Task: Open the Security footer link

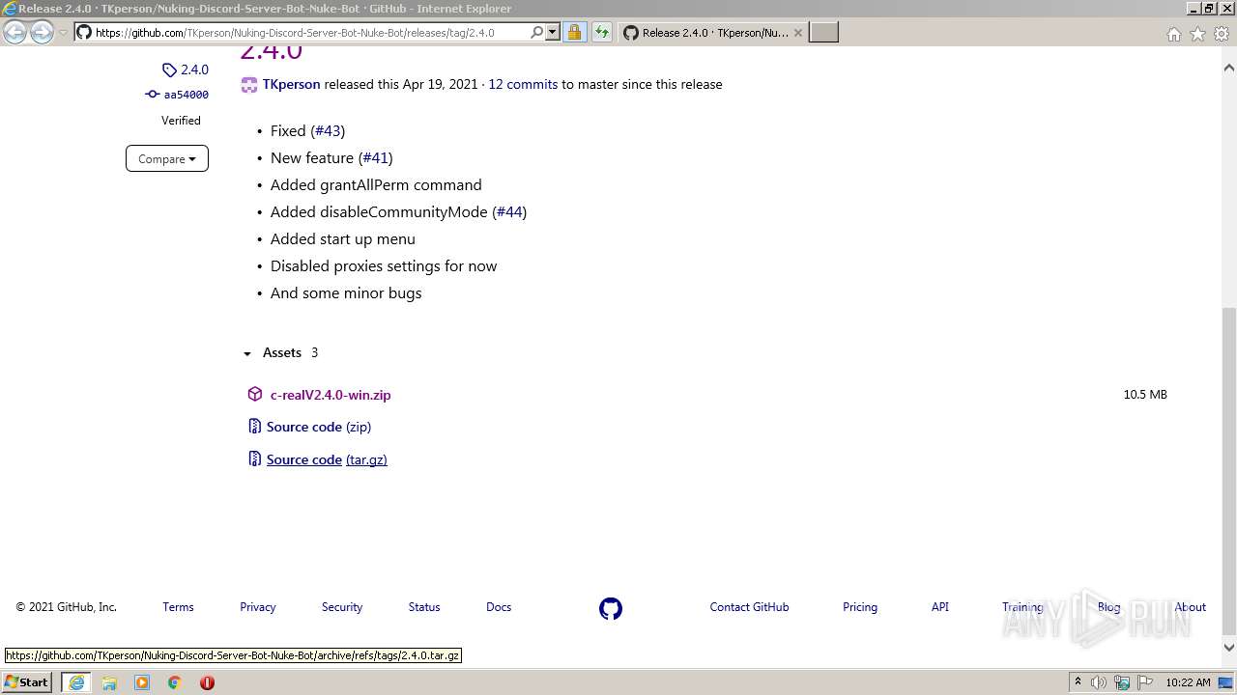Action: coord(342,607)
